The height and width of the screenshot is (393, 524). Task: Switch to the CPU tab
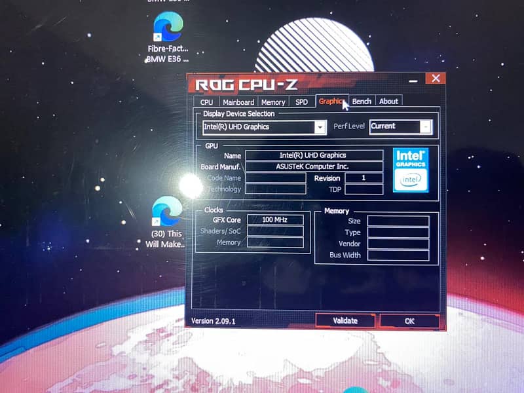[x=206, y=102]
